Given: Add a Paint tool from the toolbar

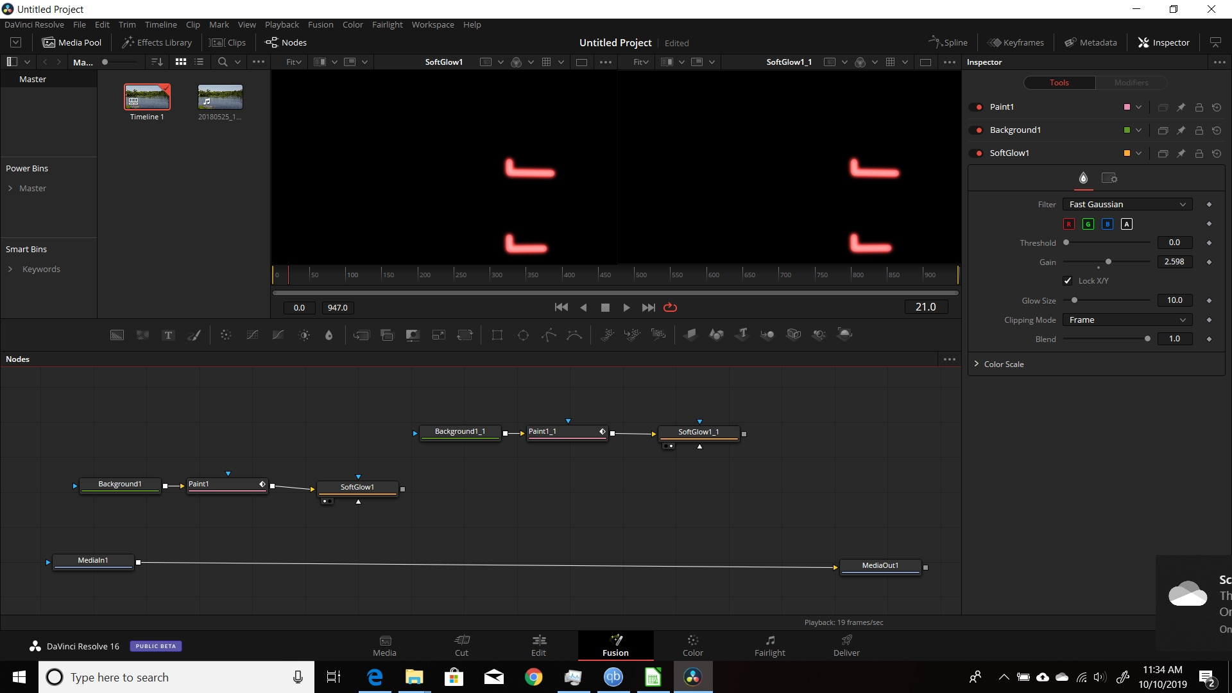Looking at the screenshot, I should pos(194,335).
